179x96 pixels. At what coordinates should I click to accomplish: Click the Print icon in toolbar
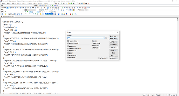(12, 14)
